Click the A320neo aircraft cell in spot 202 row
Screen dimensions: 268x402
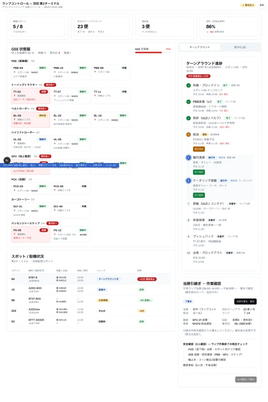[x=35, y=311]
